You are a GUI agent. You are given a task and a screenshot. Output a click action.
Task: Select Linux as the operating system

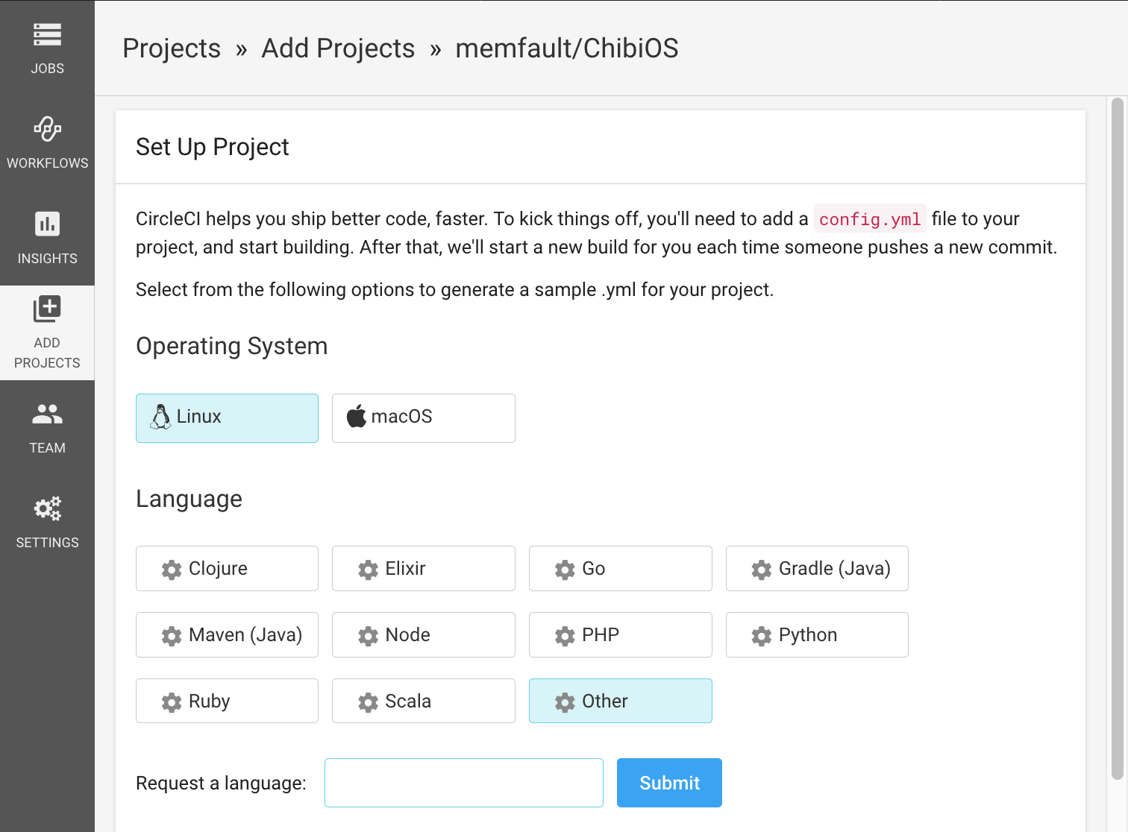pos(227,418)
